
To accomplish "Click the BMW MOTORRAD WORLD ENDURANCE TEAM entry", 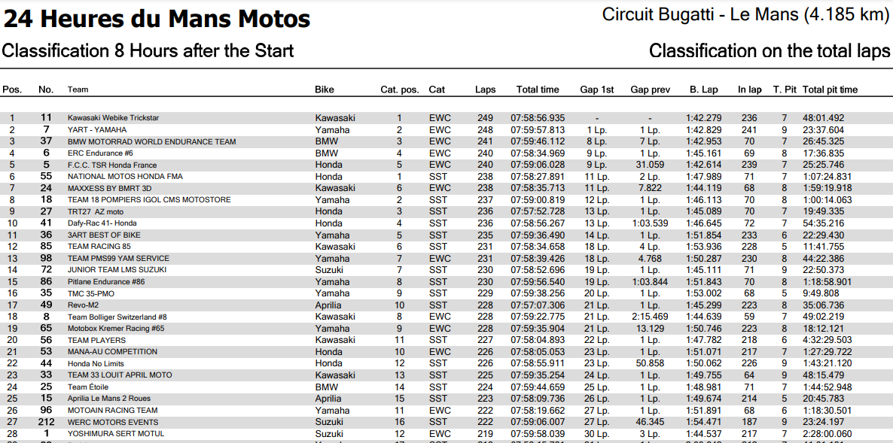I will point(151,141).
